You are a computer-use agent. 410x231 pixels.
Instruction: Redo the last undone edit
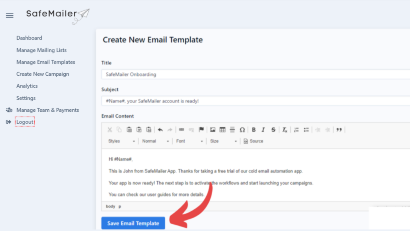[170, 130]
